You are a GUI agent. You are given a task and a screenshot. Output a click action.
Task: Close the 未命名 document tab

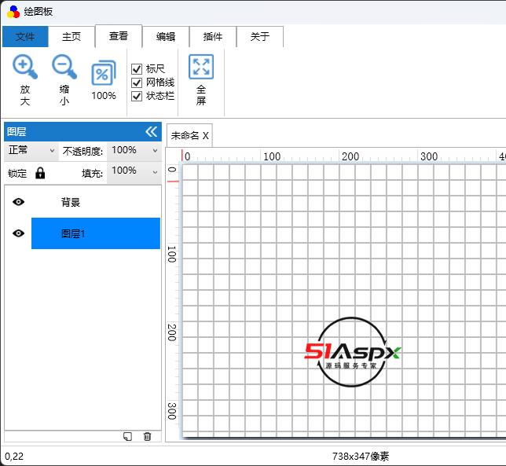coord(206,136)
